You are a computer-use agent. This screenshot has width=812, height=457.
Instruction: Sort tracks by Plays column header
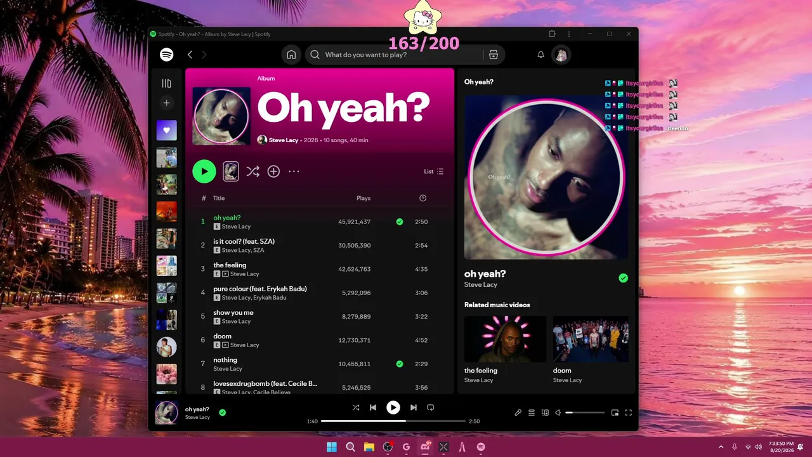(x=363, y=198)
